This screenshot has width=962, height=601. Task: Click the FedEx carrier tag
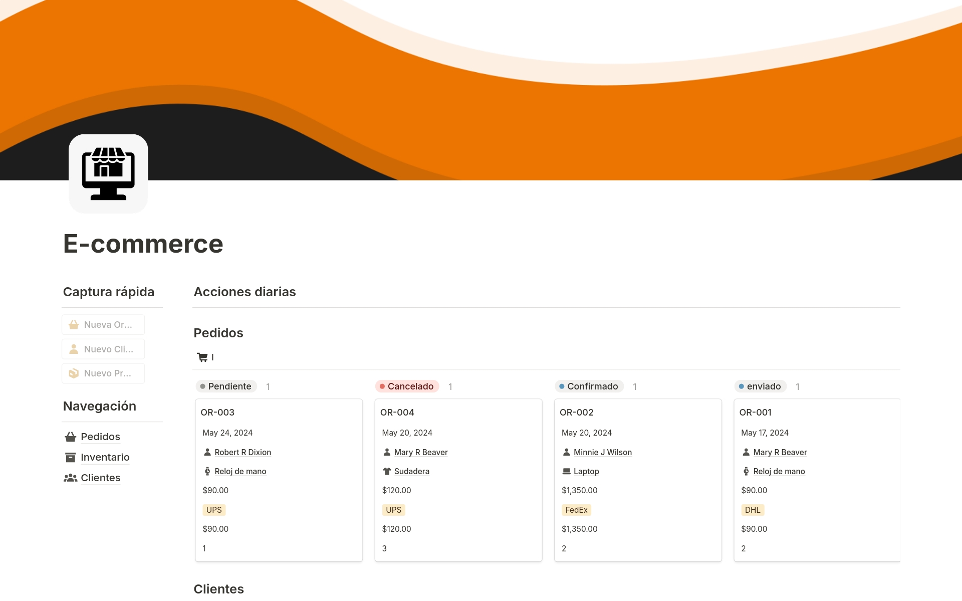pos(576,510)
